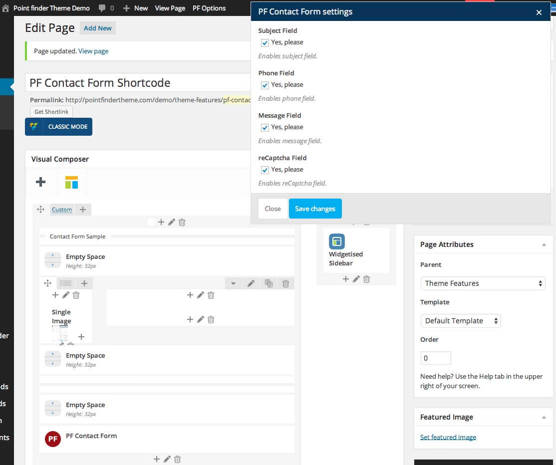Open the row layout columns icon
This screenshot has width=556, height=465.
[x=65, y=283]
